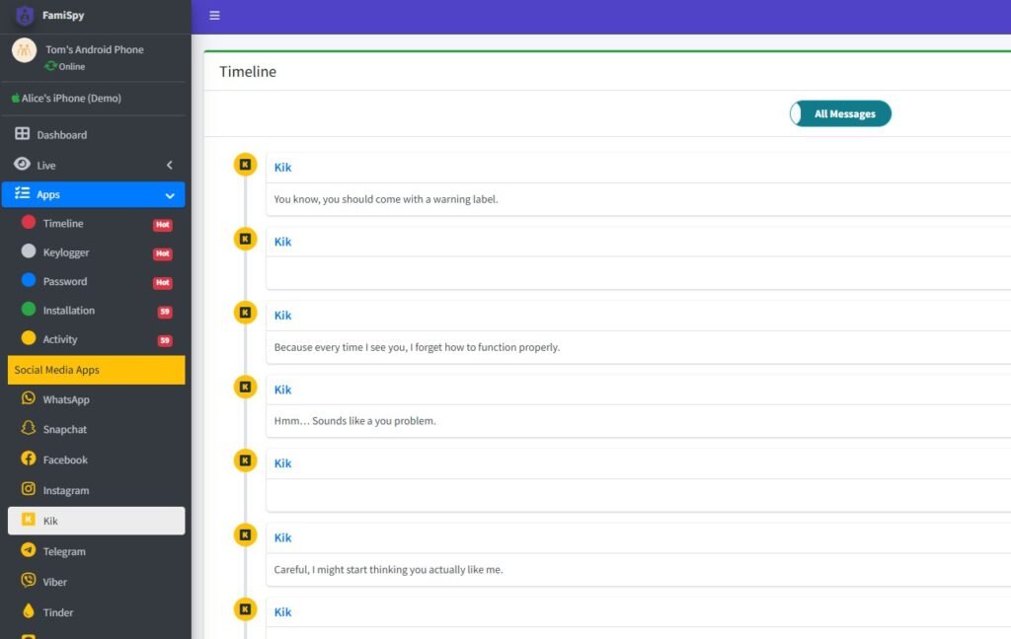The image size is (1011, 639).
Task: Click Kik marker beside 'you problem' message
Action: 245,388
